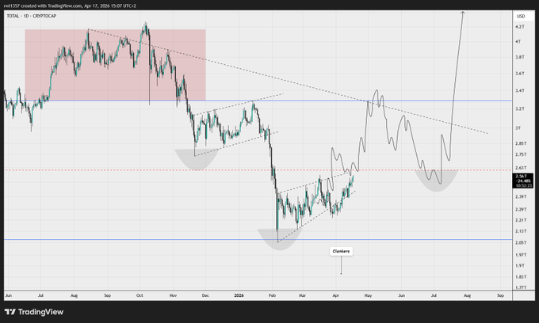Click the 2.63T price axis label
The width and height of the screenshot is (539, 323).
521,168
